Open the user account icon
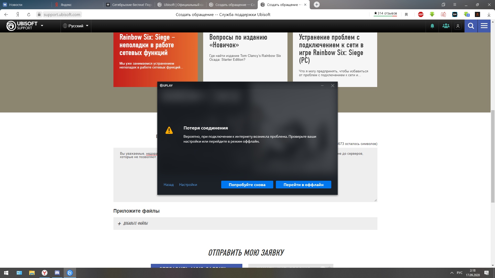The width and height of the screenshot is (495, 278). click(458, 26)
